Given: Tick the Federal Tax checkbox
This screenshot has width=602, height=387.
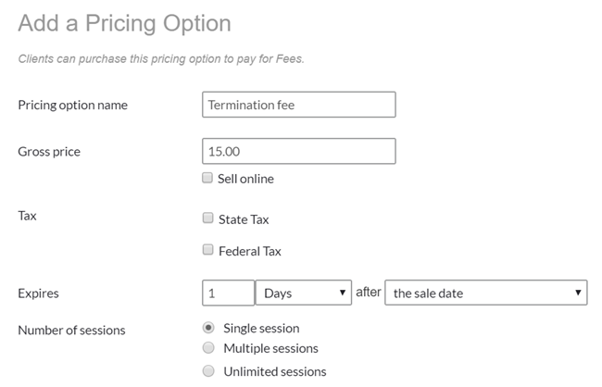Looking at the screenshot, I should tap(207, 250).
